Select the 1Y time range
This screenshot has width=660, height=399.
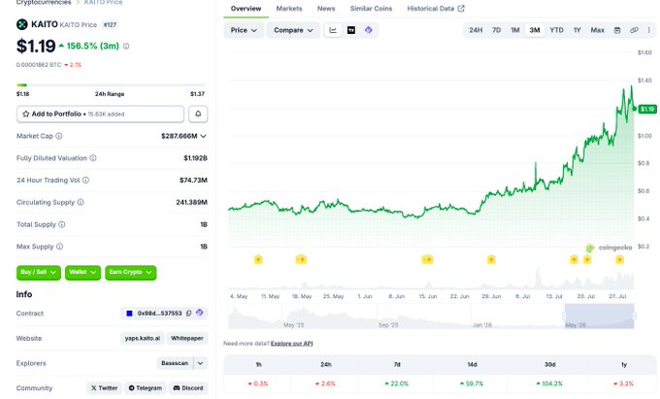click(x=577, y=30)
